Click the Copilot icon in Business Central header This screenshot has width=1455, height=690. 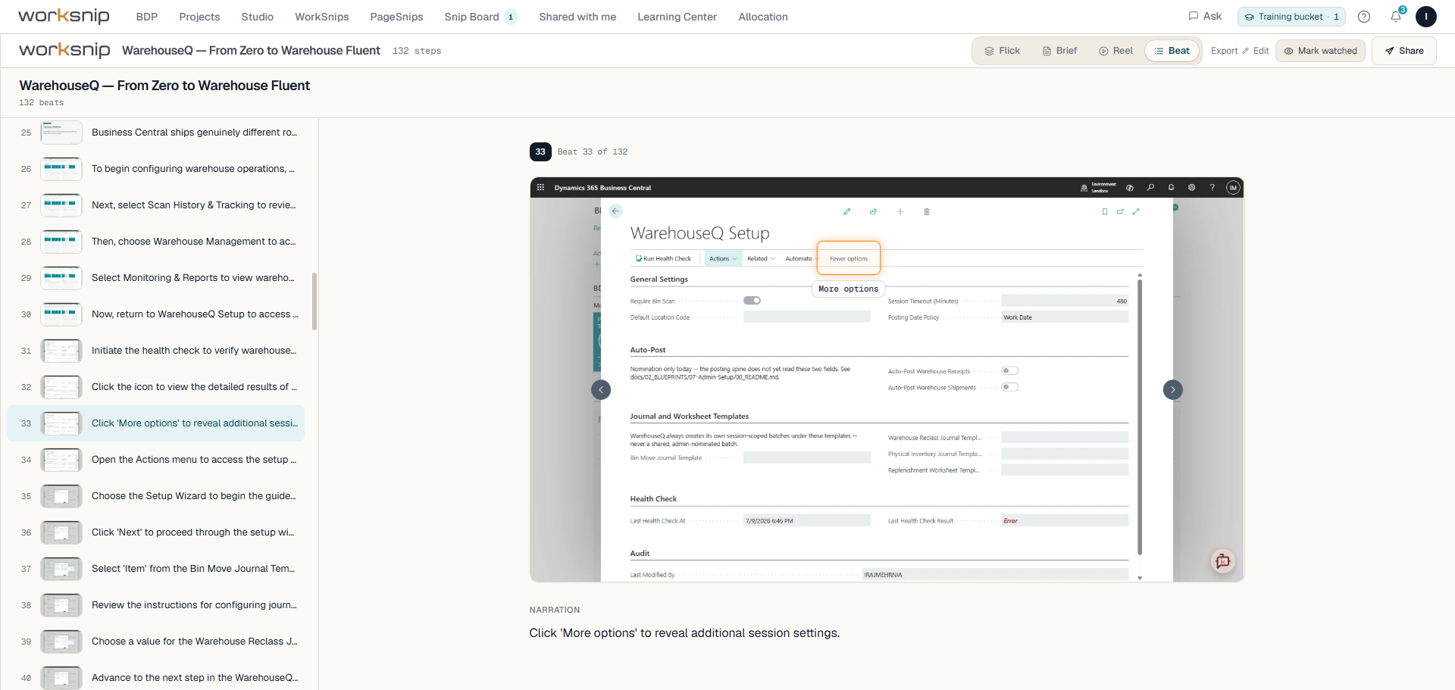tap(1130, 187)
